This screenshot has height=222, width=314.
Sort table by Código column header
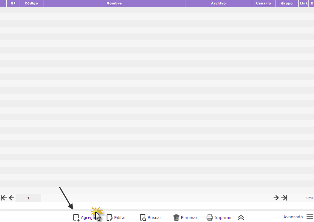coord(32,3)
